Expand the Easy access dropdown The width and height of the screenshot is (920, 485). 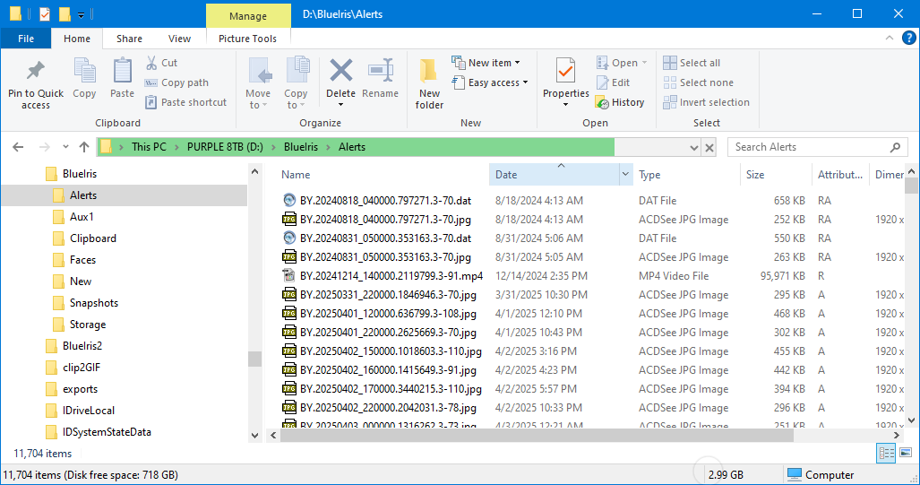[498, 82]
